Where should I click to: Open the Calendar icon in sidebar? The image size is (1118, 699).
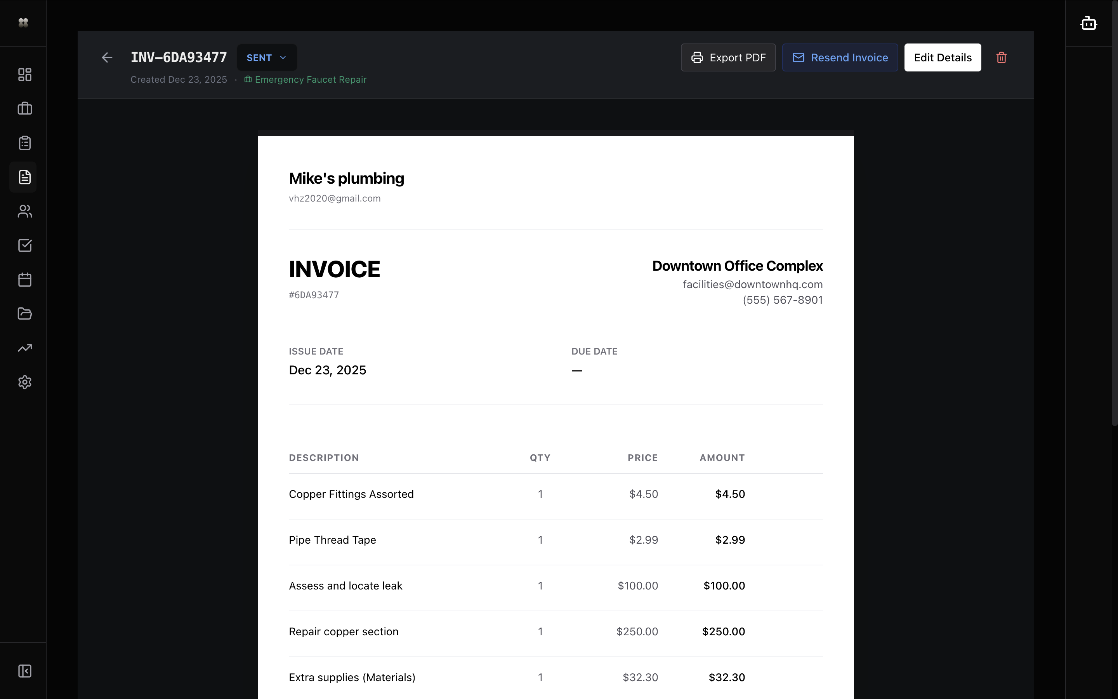(x=24, y=280)
